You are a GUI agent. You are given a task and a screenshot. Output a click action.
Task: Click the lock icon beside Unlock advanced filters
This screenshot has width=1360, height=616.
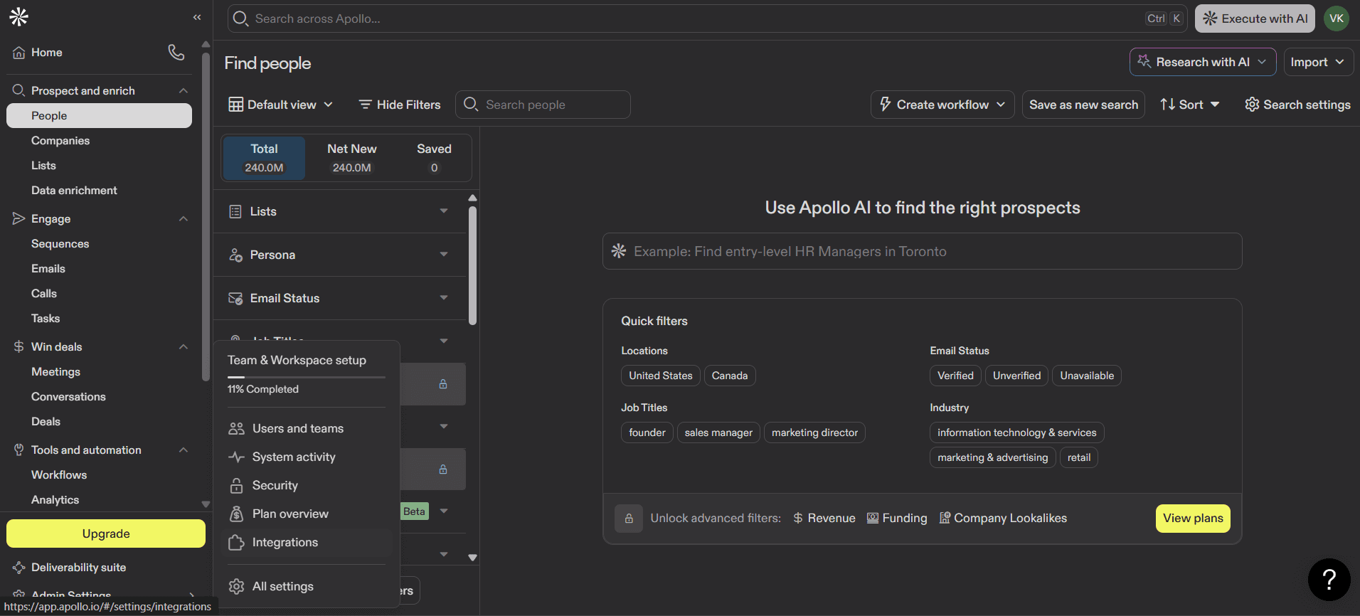[x=629, y=519]
